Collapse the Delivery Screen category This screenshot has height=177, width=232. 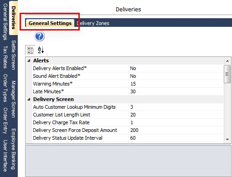click(29, 100)
